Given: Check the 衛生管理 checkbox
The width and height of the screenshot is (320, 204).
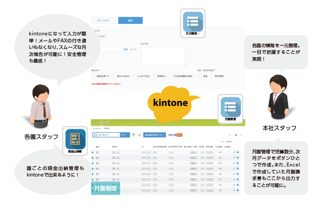Looking at the screenshot, I should click(212, 76).
